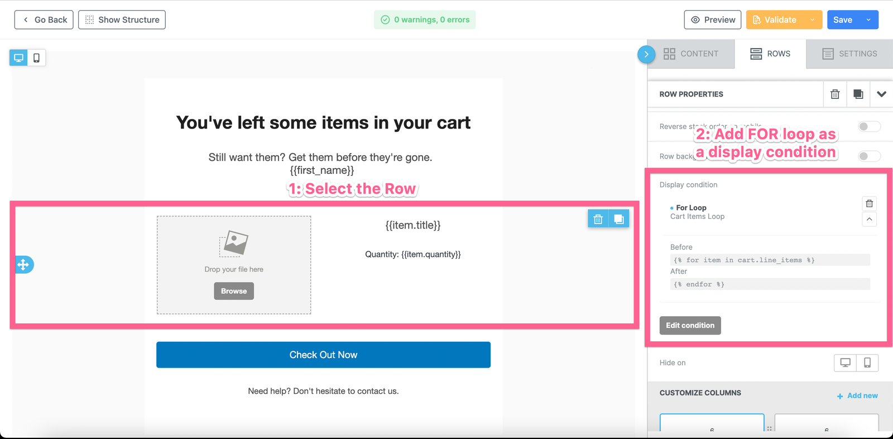Click the row move drag handle

tap(23, 265)
